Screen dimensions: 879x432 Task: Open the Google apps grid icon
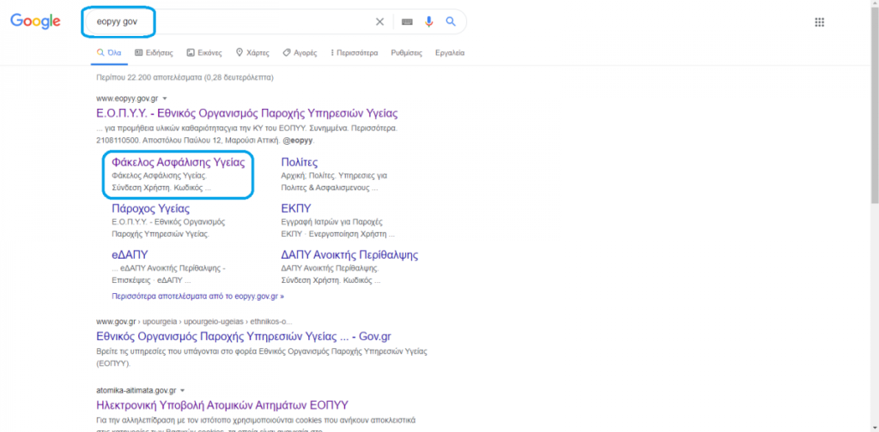(x=819, y=22)
